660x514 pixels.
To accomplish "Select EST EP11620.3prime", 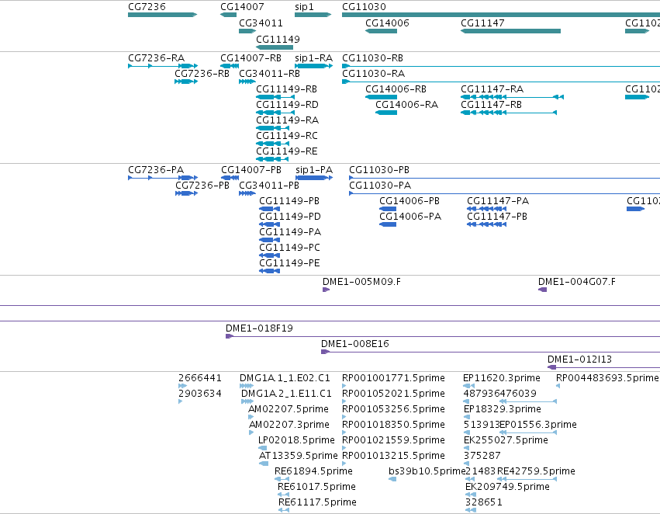I will [469, 386].
